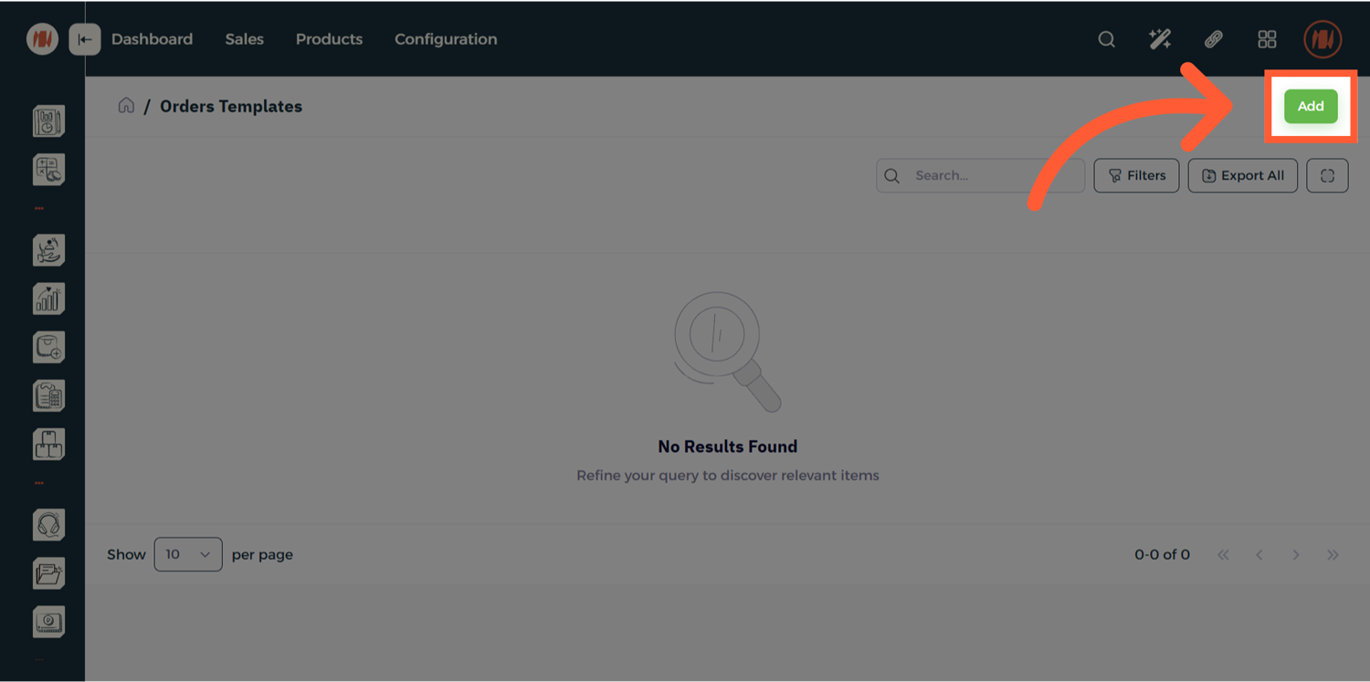Go to home via breadcrumb icon
This screenshot has height=682, width=1370.
[x=126, y=106]
